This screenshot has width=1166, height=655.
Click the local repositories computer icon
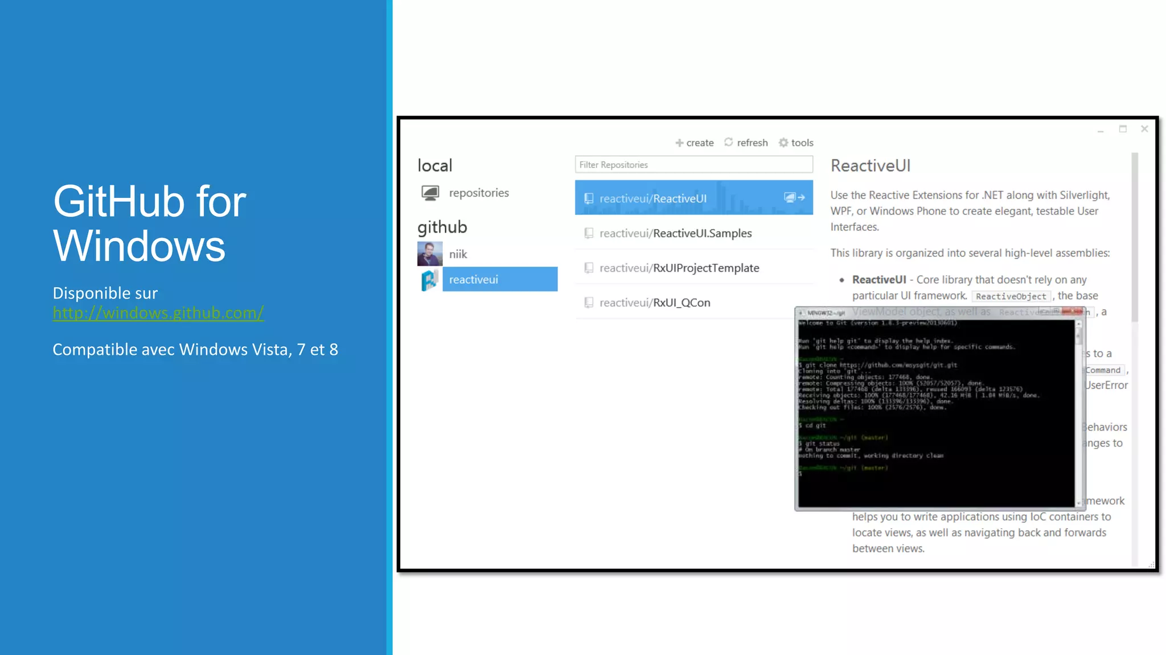[430, 193]
